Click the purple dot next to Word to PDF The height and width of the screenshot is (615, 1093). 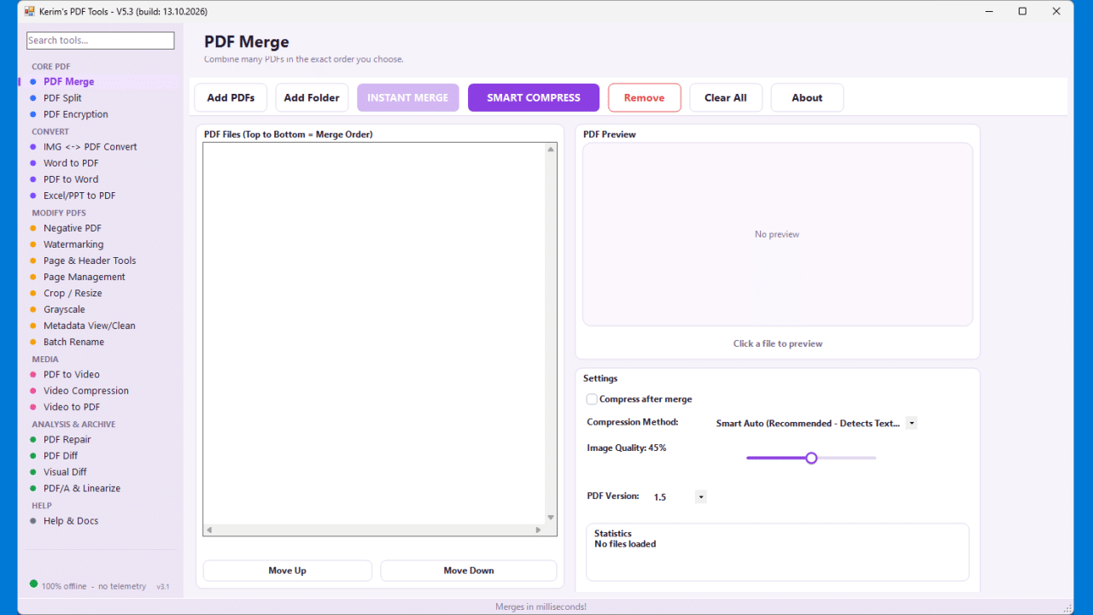(33, 163)
